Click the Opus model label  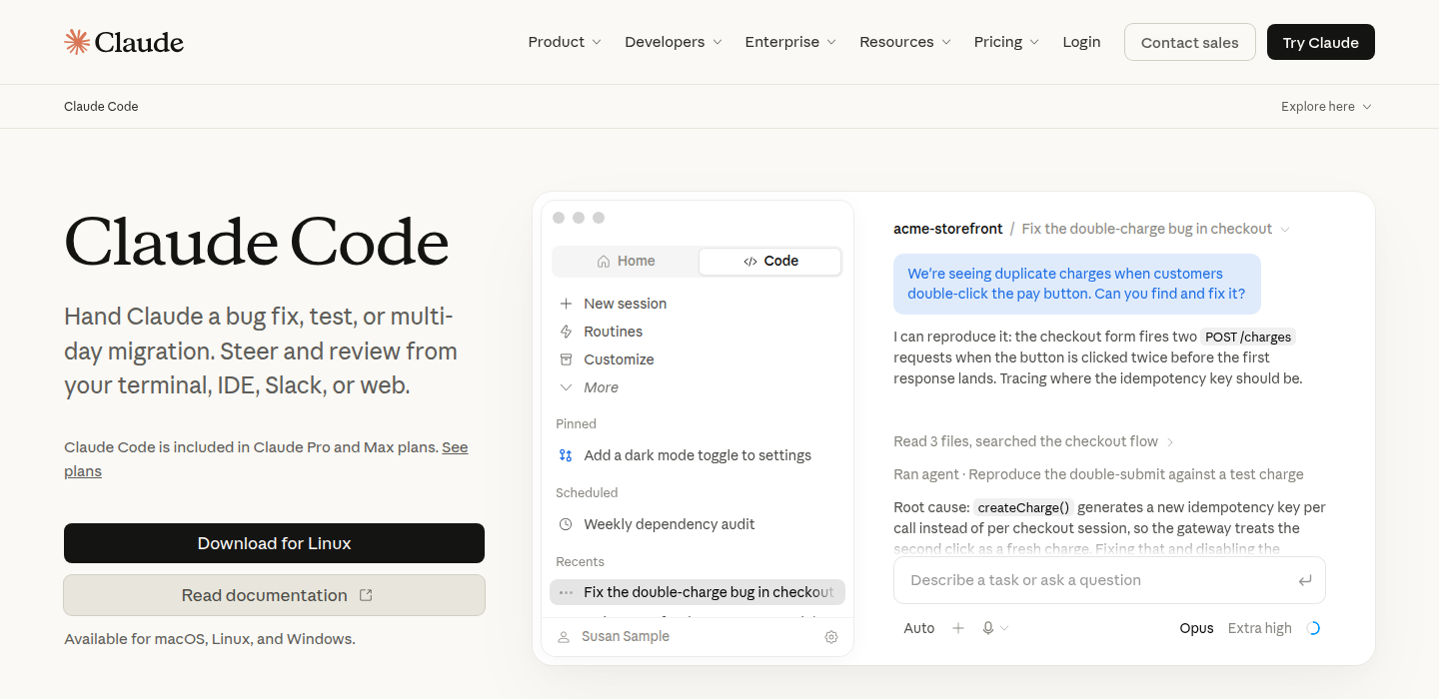click(x=1196, y=628)
